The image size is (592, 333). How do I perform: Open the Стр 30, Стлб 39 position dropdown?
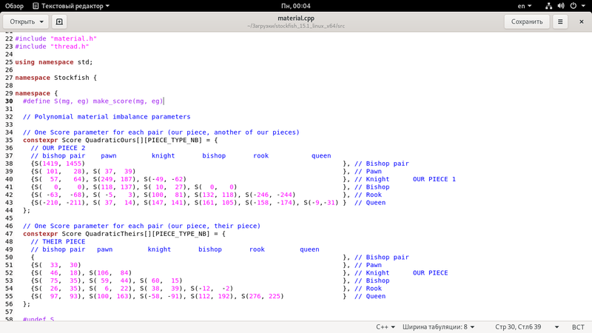pyautogui.click(x=527, y=326)
